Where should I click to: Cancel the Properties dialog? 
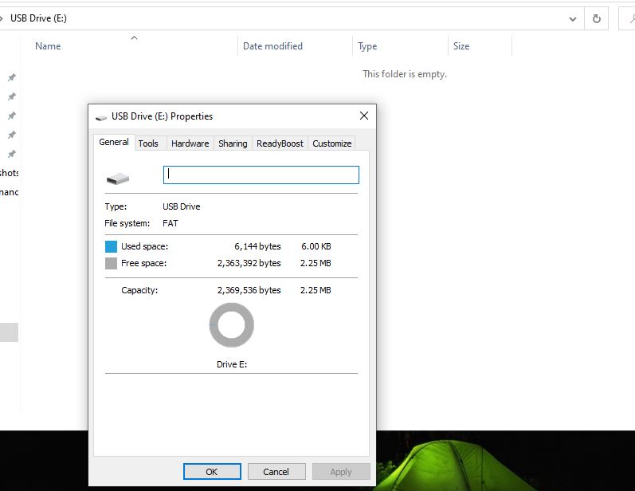[276, 471]
